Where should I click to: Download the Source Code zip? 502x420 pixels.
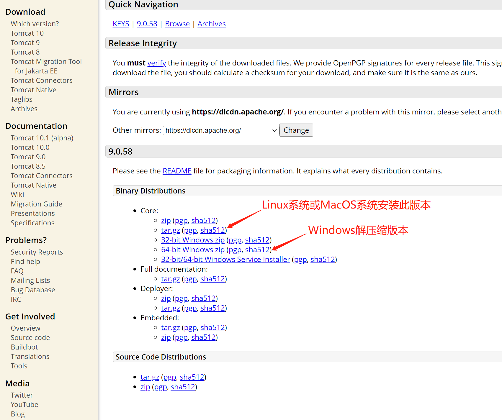(x=145, y=387)
